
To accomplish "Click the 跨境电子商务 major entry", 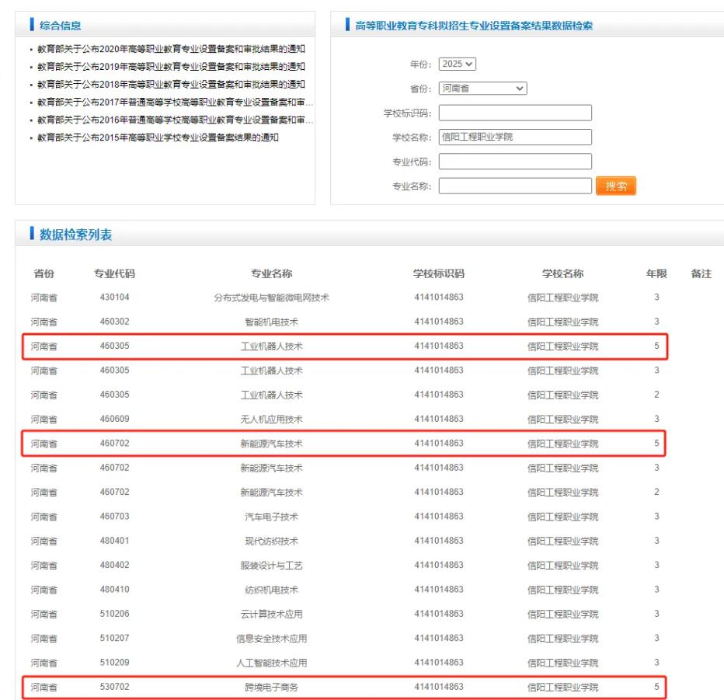I will (x=271, y=687).
